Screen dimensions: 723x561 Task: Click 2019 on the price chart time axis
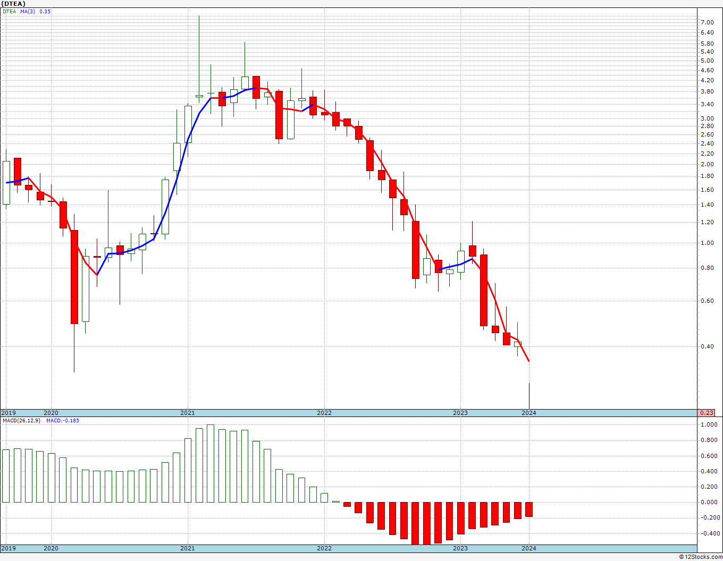point(9,413)
